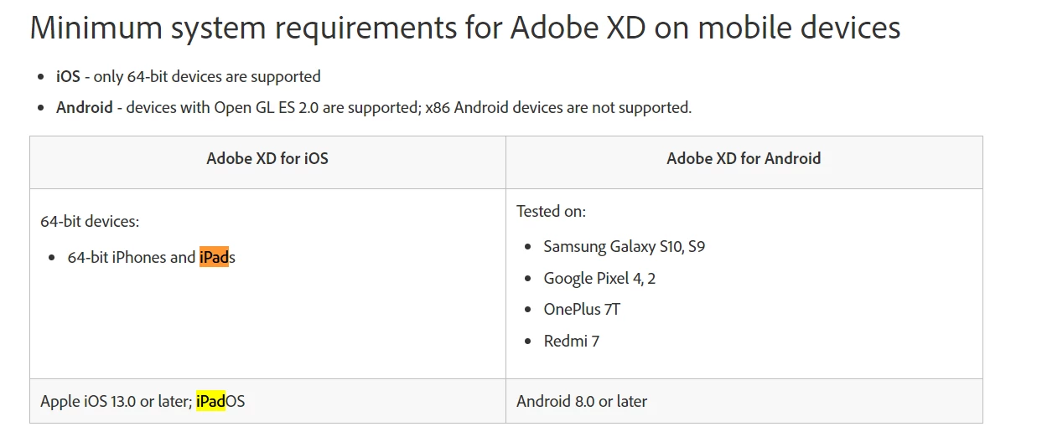Click the Samsung Galaxy S10, S9 entry

[x=624, y=246]
